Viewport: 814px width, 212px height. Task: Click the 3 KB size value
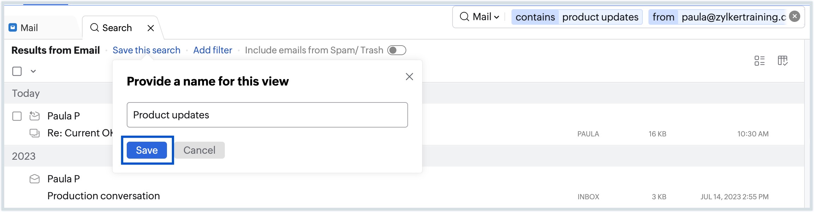pos(659,197)
